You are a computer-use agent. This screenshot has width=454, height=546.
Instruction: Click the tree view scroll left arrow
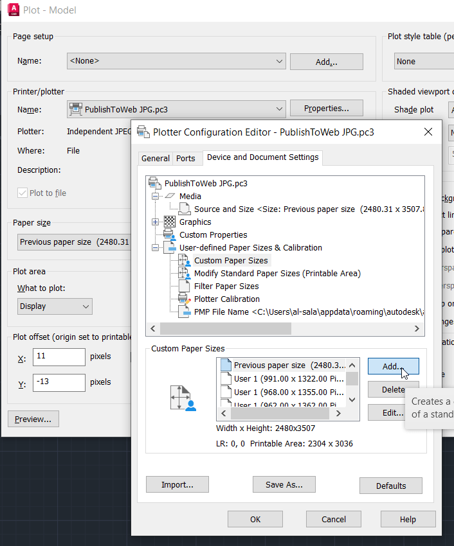pos(153,328)
